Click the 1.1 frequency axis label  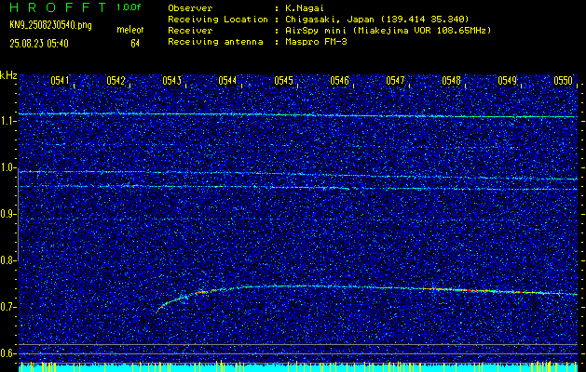7,121
